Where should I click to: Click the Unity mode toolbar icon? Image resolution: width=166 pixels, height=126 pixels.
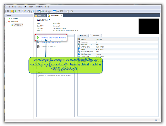50,11
